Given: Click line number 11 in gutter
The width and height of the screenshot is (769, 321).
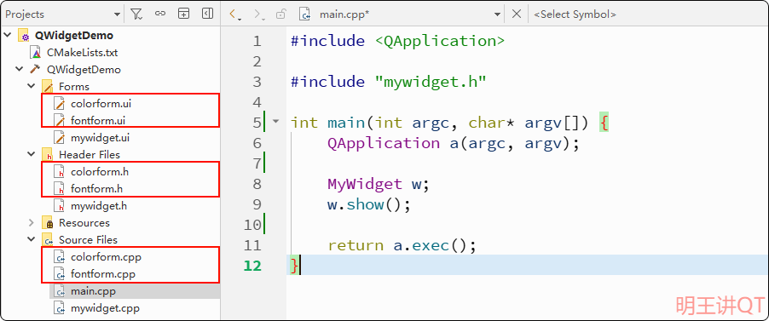Looking at the screenshot, I should (252, 245).
